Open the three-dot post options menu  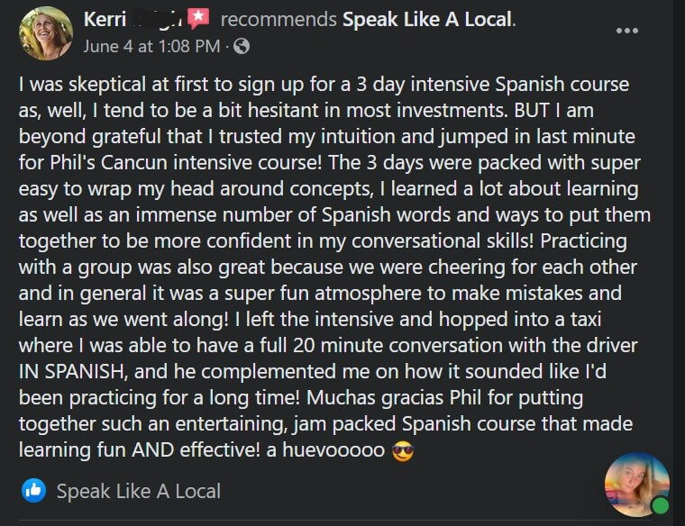[627, 32]
